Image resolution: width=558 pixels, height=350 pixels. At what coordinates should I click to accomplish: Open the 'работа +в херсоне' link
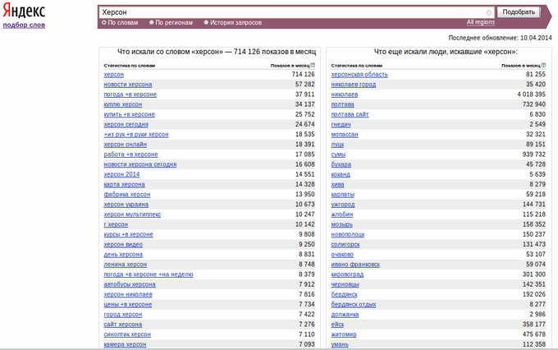point(130,154)
